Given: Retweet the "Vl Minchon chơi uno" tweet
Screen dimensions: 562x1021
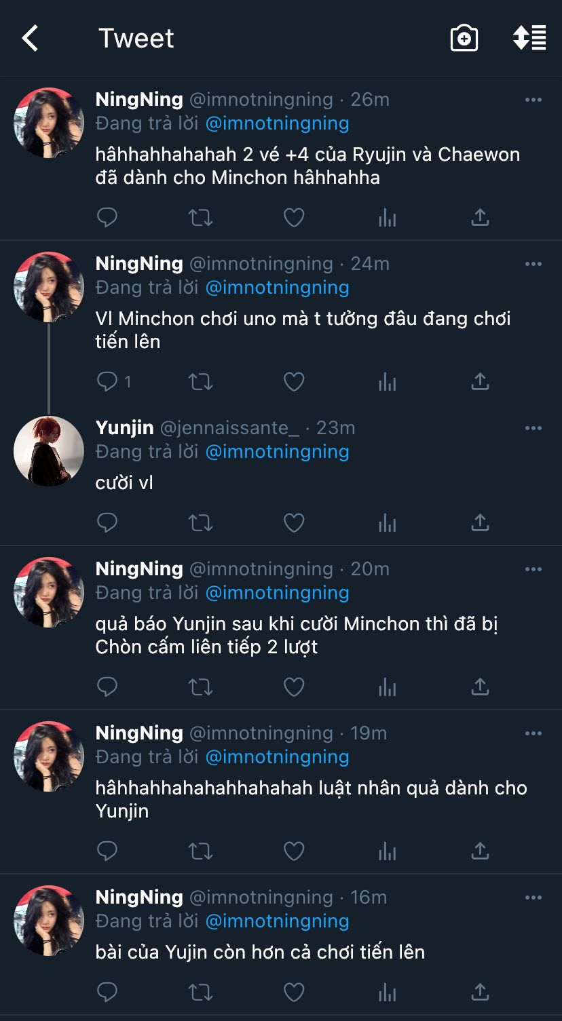Looking at the screenshot, I should (200, 383).
